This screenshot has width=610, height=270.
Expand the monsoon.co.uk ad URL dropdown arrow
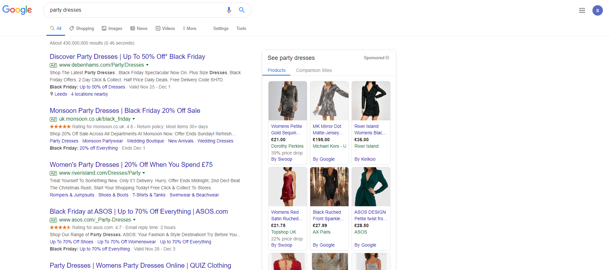[134, 119]
